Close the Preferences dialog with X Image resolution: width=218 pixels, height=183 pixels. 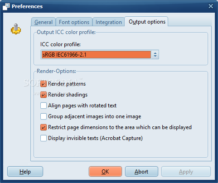(x=211, y=6)
